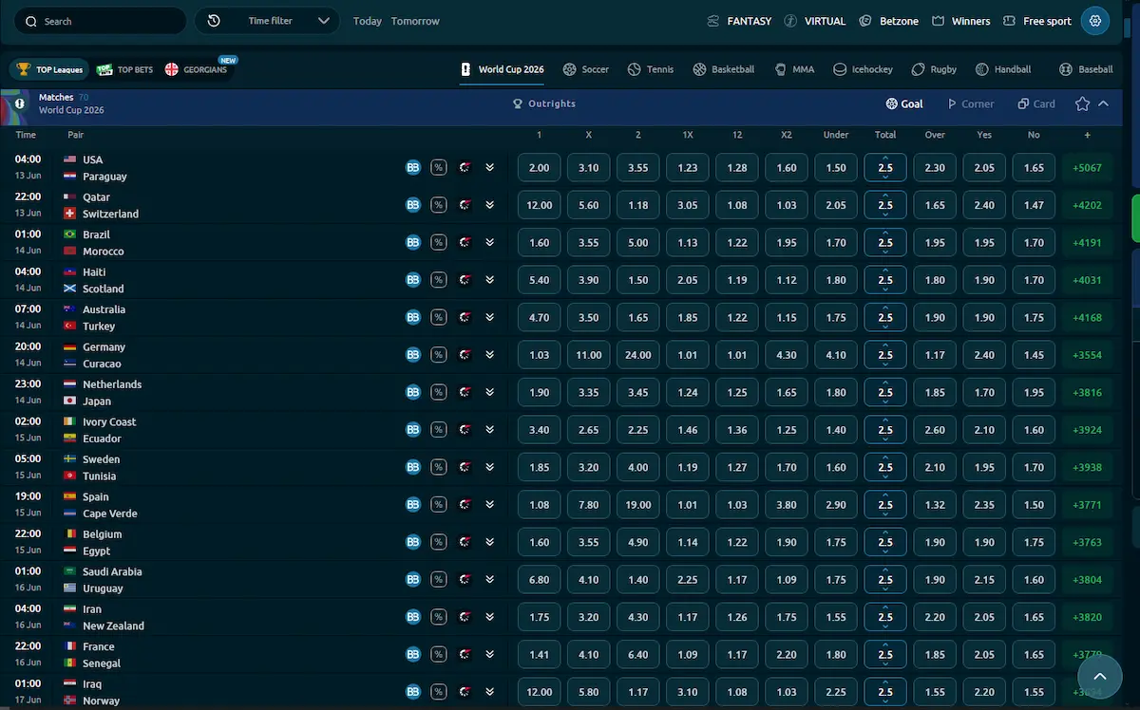The image size is (1140, 710).
Task: Switch the market view to Goal
Action: pyautogui.click(x=904, y=103)
